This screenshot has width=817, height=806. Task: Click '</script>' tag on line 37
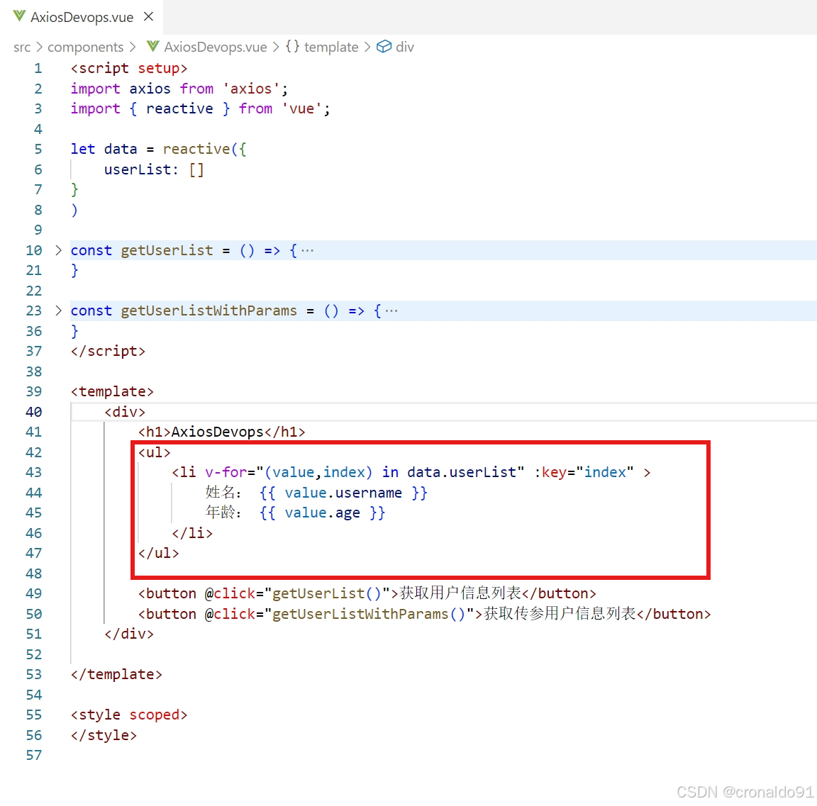click(x=108, y=351)
